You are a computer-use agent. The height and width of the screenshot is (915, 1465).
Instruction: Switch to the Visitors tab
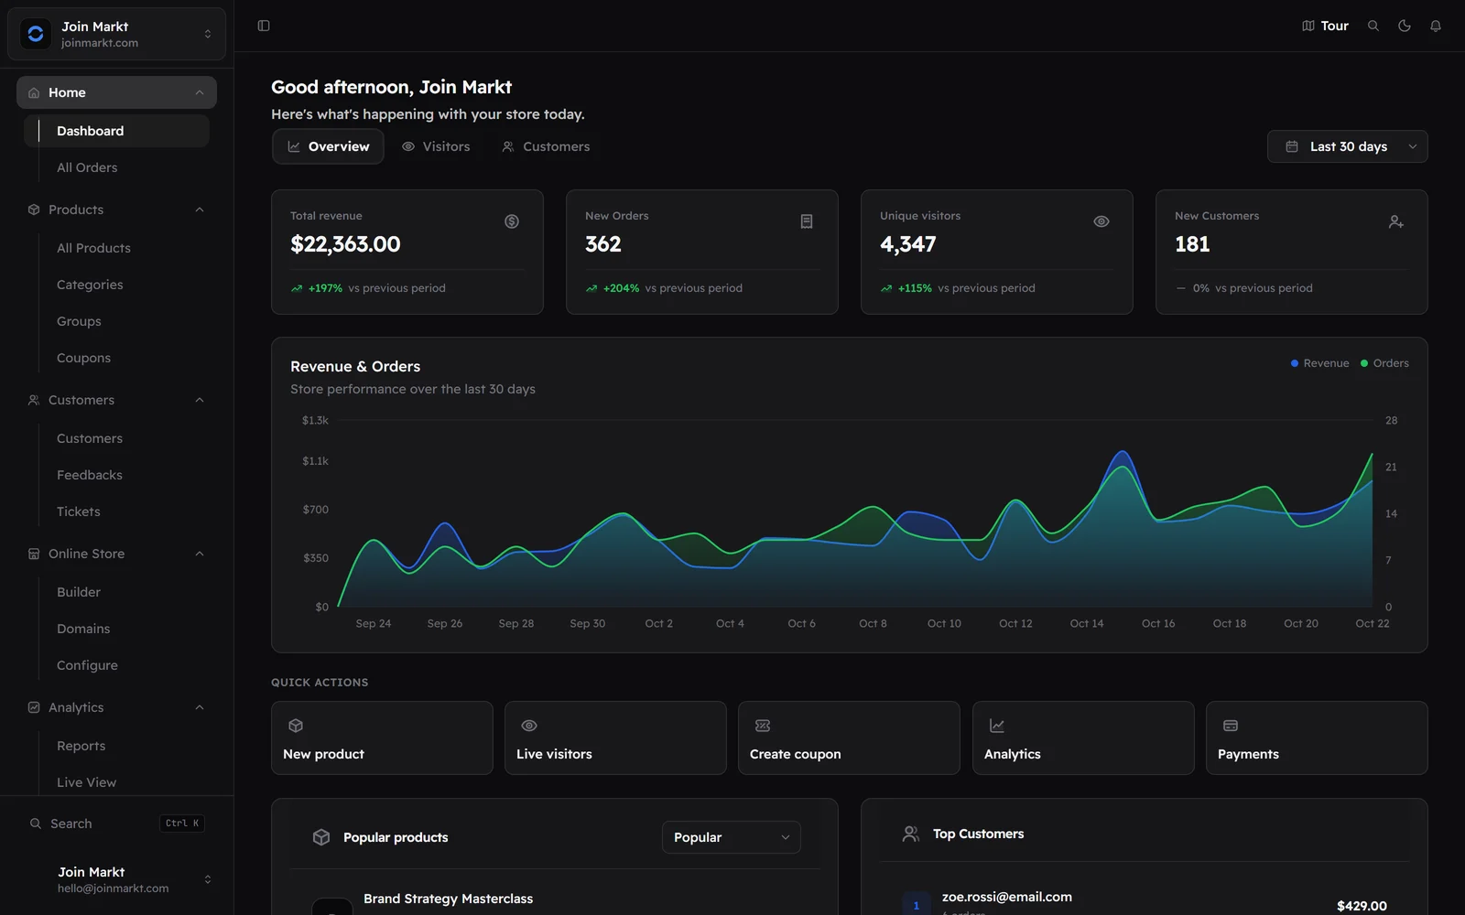pyautogui.click(x=436, y=146)
